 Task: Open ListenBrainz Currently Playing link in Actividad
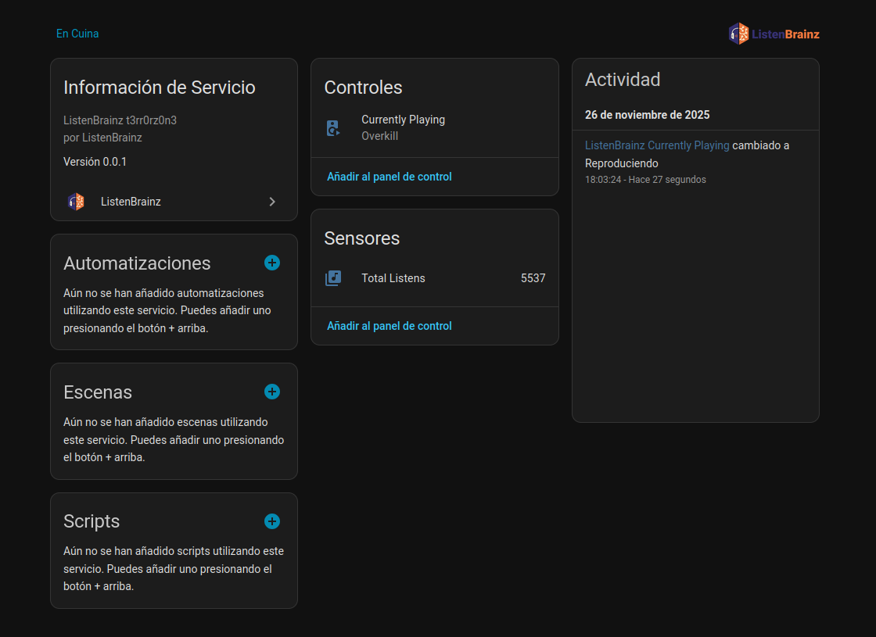[657, 145]
